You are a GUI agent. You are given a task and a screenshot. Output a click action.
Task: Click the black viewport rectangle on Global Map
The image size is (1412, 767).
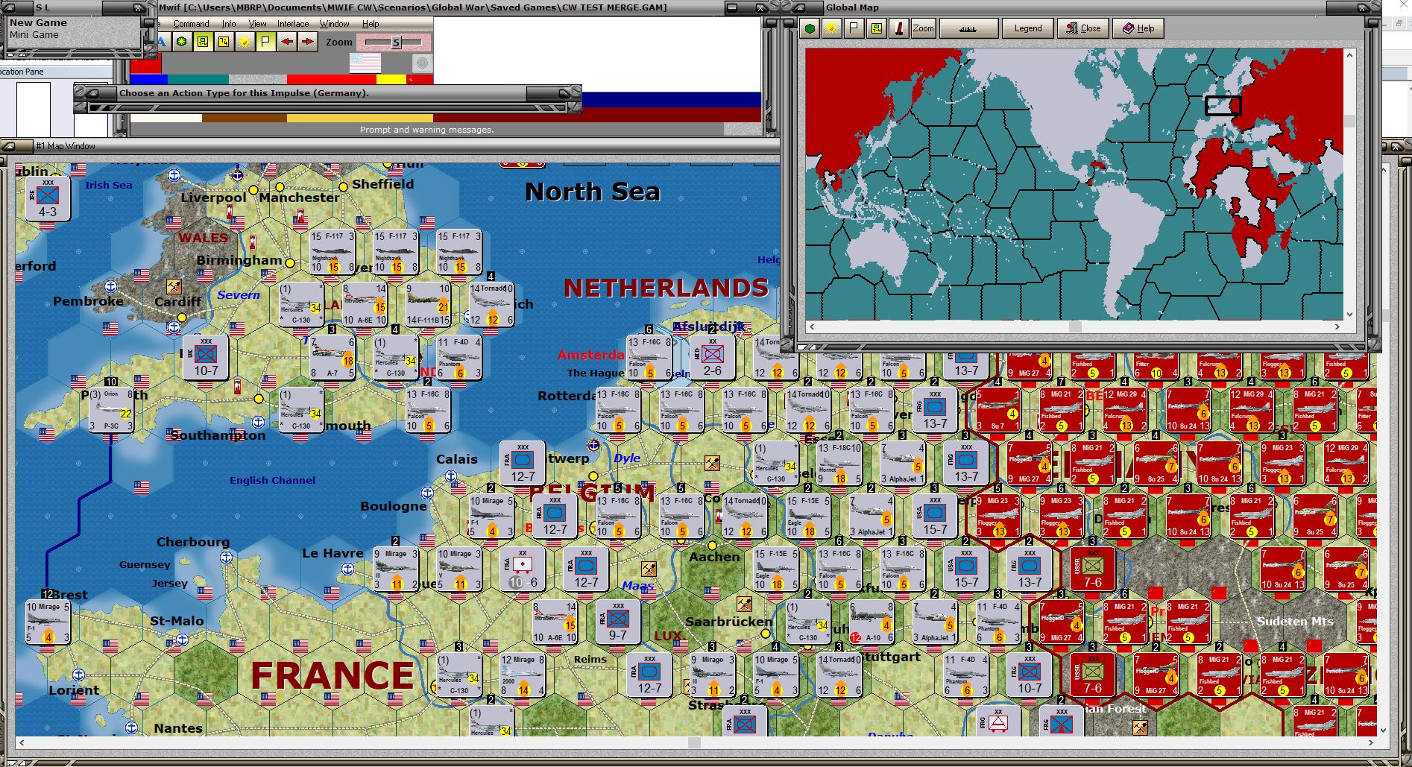1223,106
